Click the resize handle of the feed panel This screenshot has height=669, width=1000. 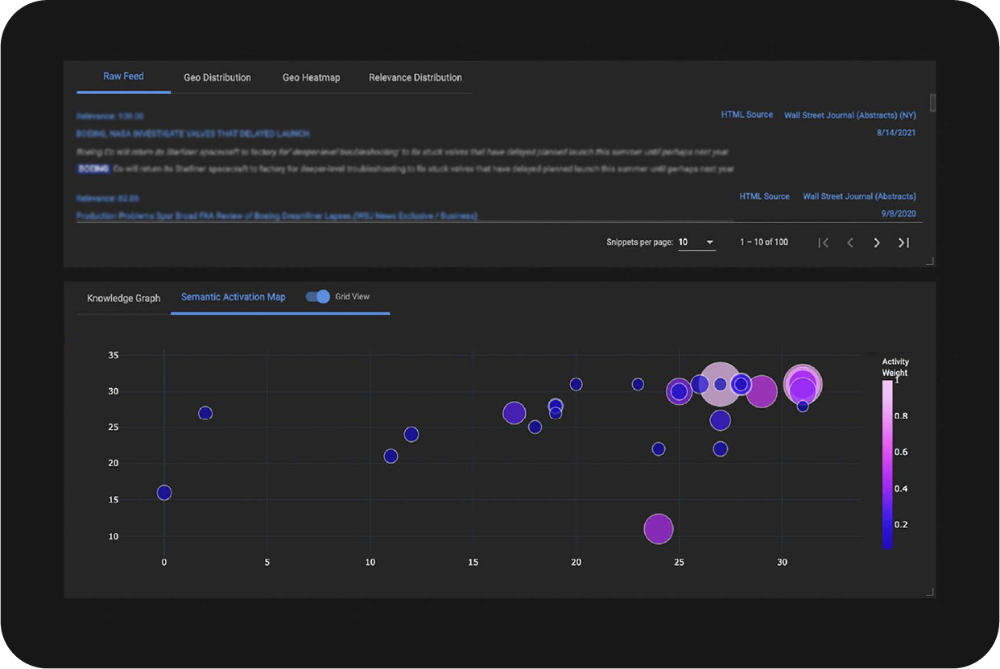click(931, 261)
